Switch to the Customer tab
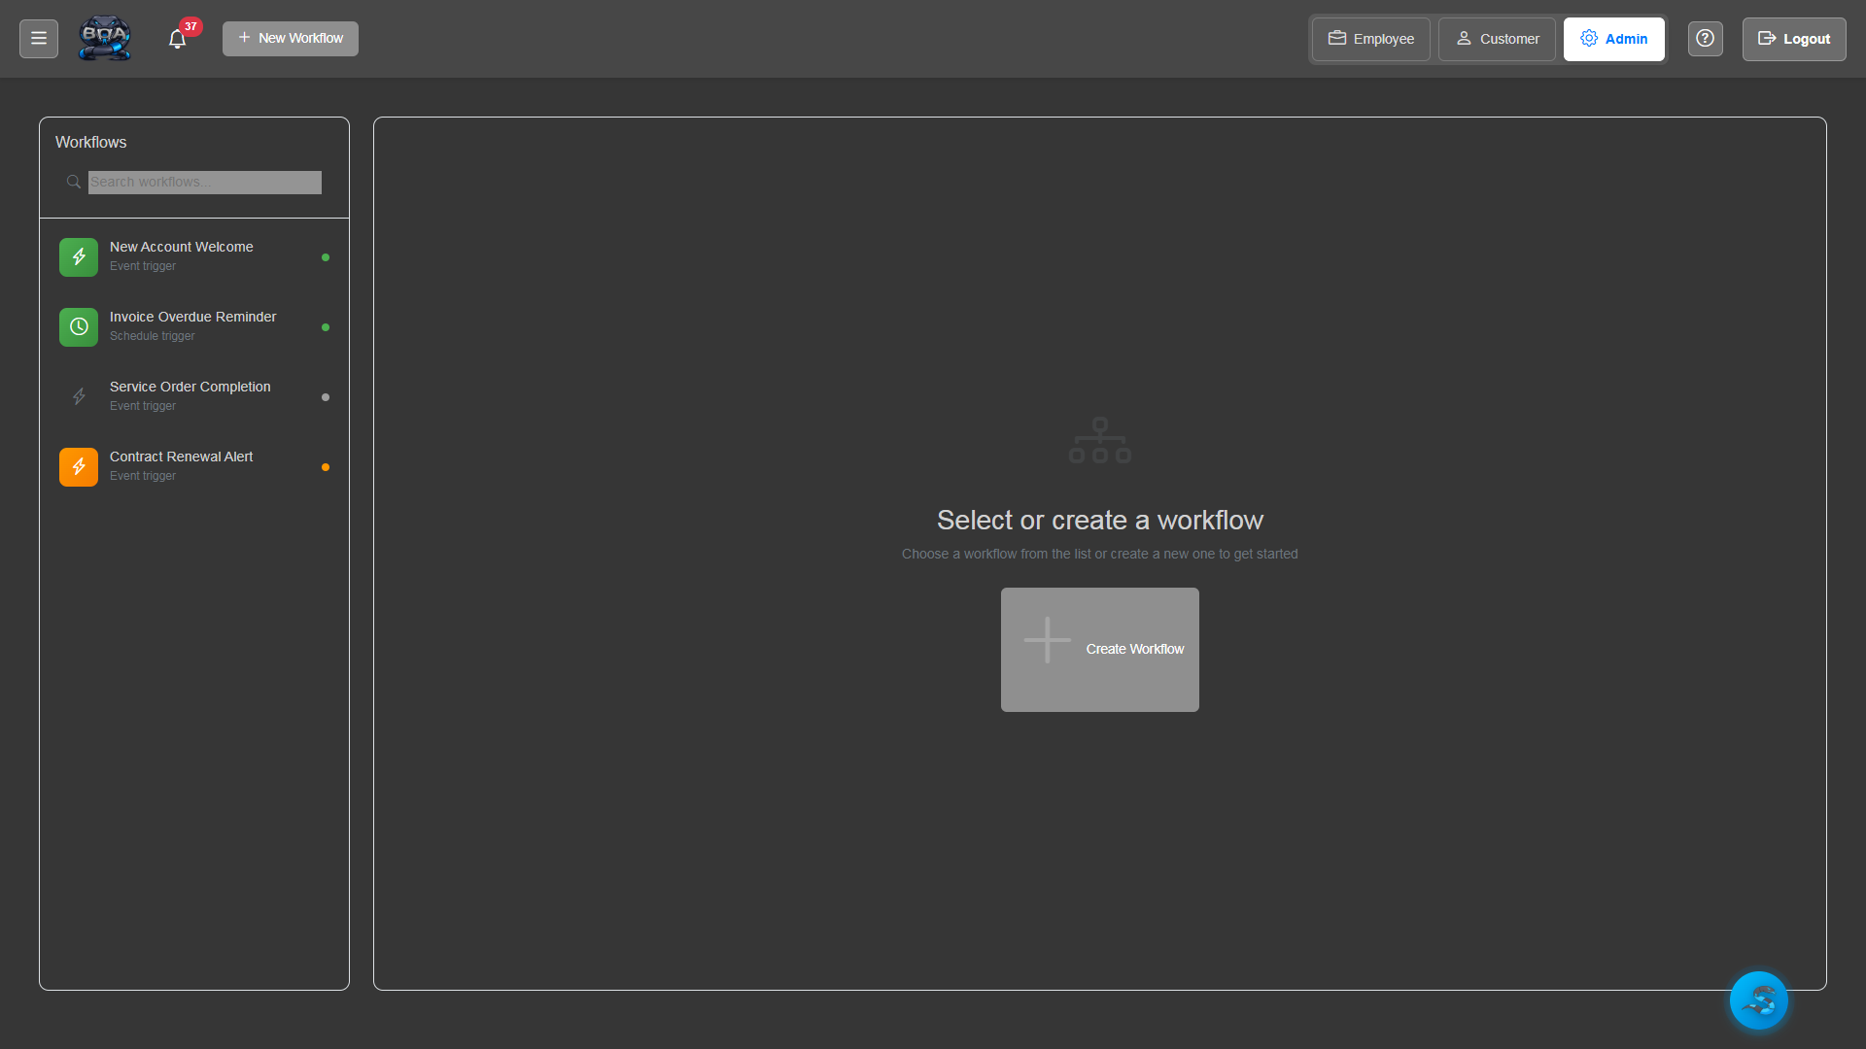 [x=1496, y=39]
